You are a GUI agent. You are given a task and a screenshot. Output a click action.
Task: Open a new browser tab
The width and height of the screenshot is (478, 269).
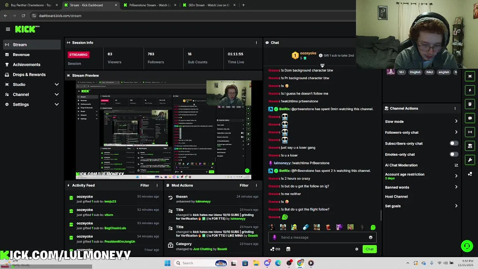pos(243,5)
